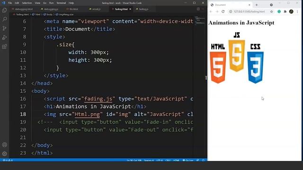303x170 pixels.
Task: Open the notifications bell in status bar
Action: coord(203,161)
